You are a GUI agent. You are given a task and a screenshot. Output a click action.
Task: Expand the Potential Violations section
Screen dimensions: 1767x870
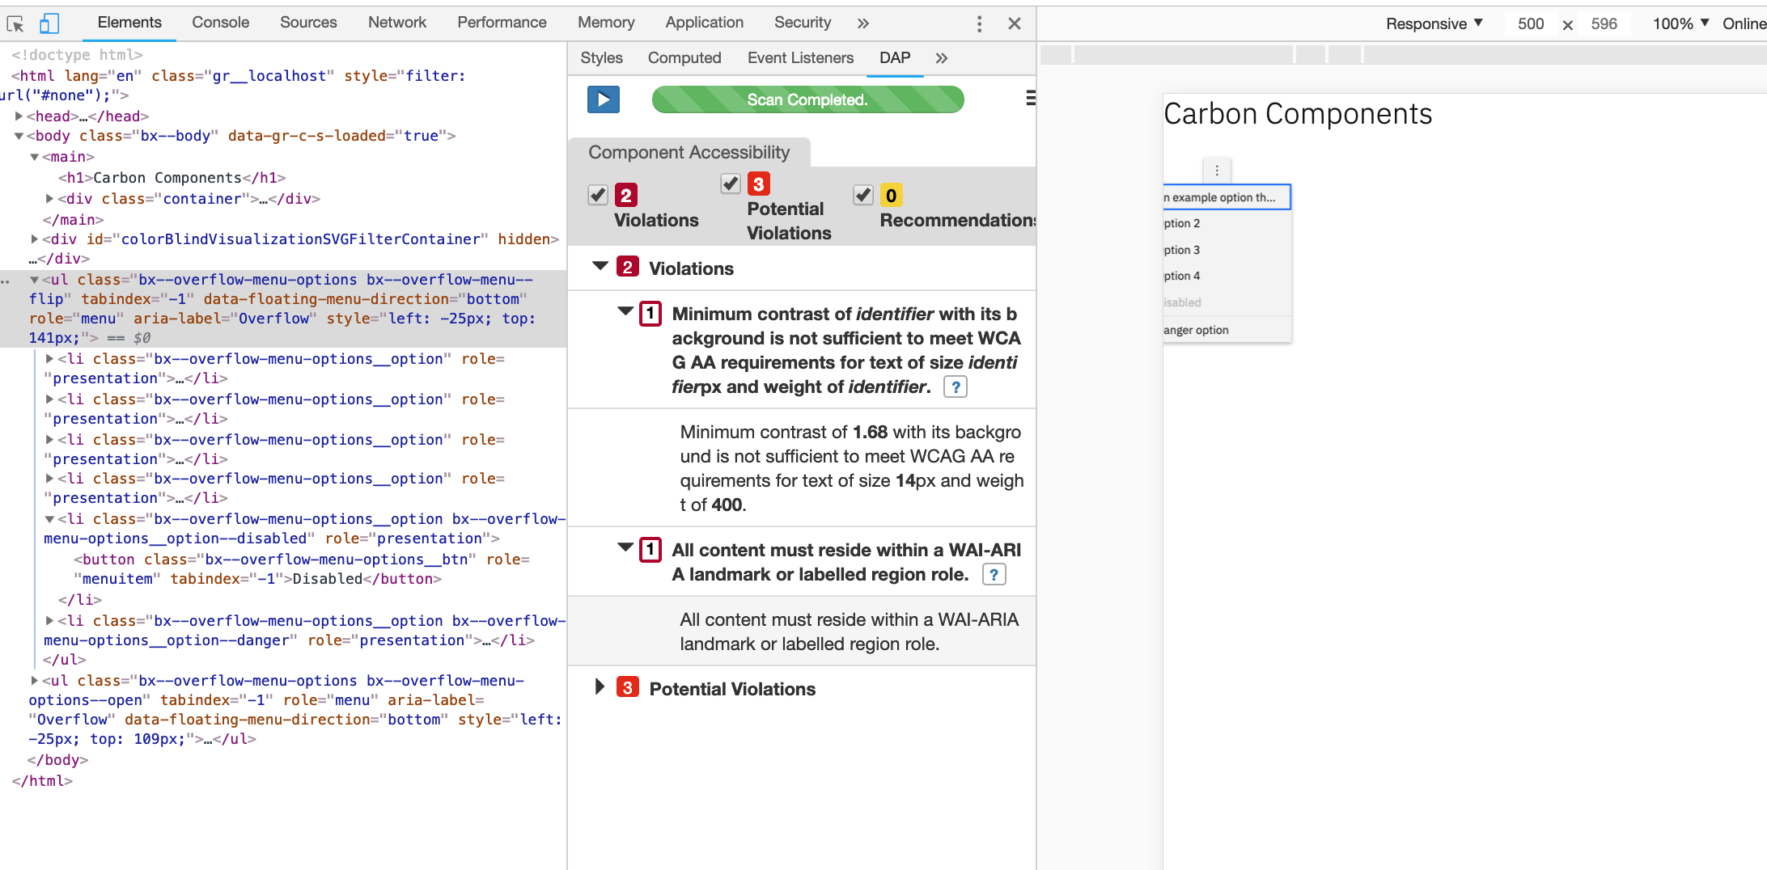[x=600, y=687]
